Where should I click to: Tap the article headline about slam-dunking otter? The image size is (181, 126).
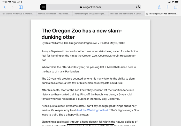tap(82, 34)
